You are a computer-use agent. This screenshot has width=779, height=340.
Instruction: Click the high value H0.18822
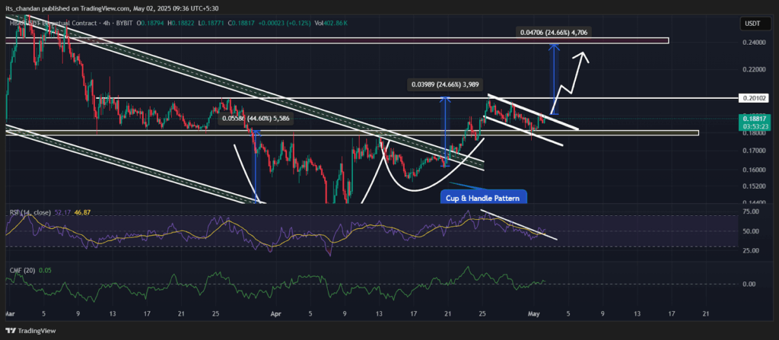click(x=183, y=24)
